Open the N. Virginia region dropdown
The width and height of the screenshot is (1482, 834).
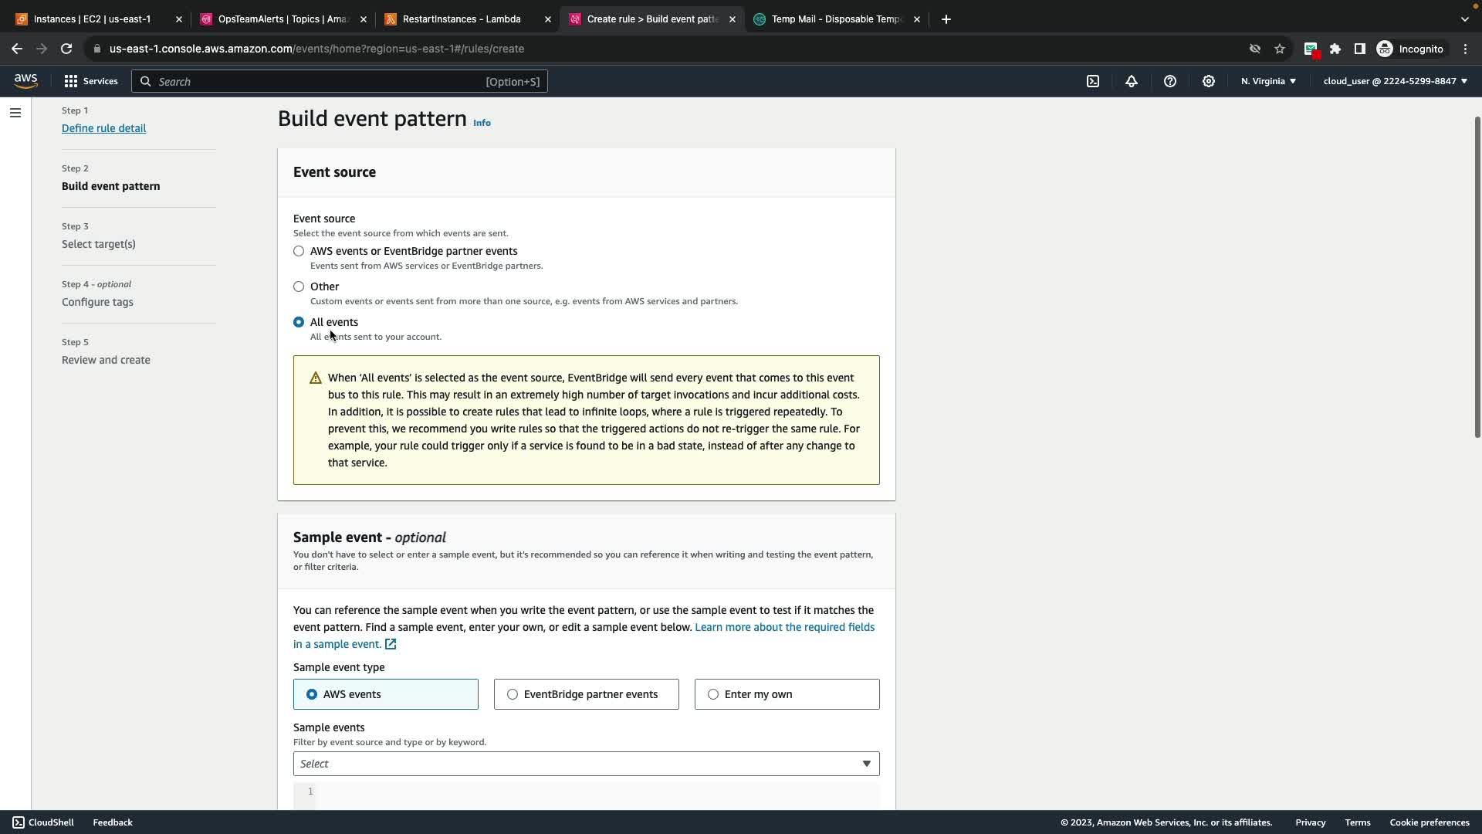pos(1268,81)
